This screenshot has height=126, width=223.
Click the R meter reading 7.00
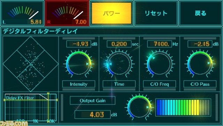click(81, 22)
